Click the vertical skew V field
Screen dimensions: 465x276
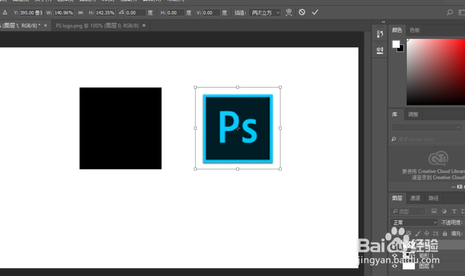tap(211, 13)
